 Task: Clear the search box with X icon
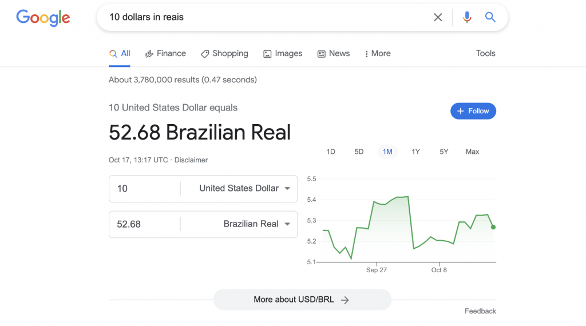[438, 17]
